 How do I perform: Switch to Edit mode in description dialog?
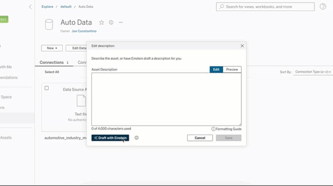(x=216, y=69)
